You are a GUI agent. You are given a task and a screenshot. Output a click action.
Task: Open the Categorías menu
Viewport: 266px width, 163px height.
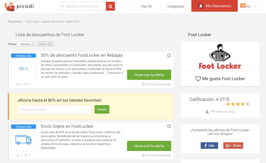click(x=176, y=6)
